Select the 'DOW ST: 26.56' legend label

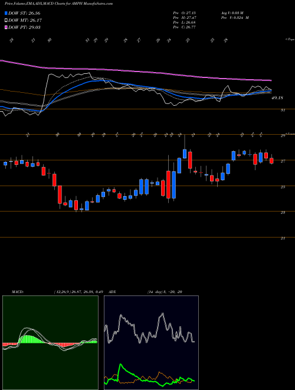coord(24,13)
